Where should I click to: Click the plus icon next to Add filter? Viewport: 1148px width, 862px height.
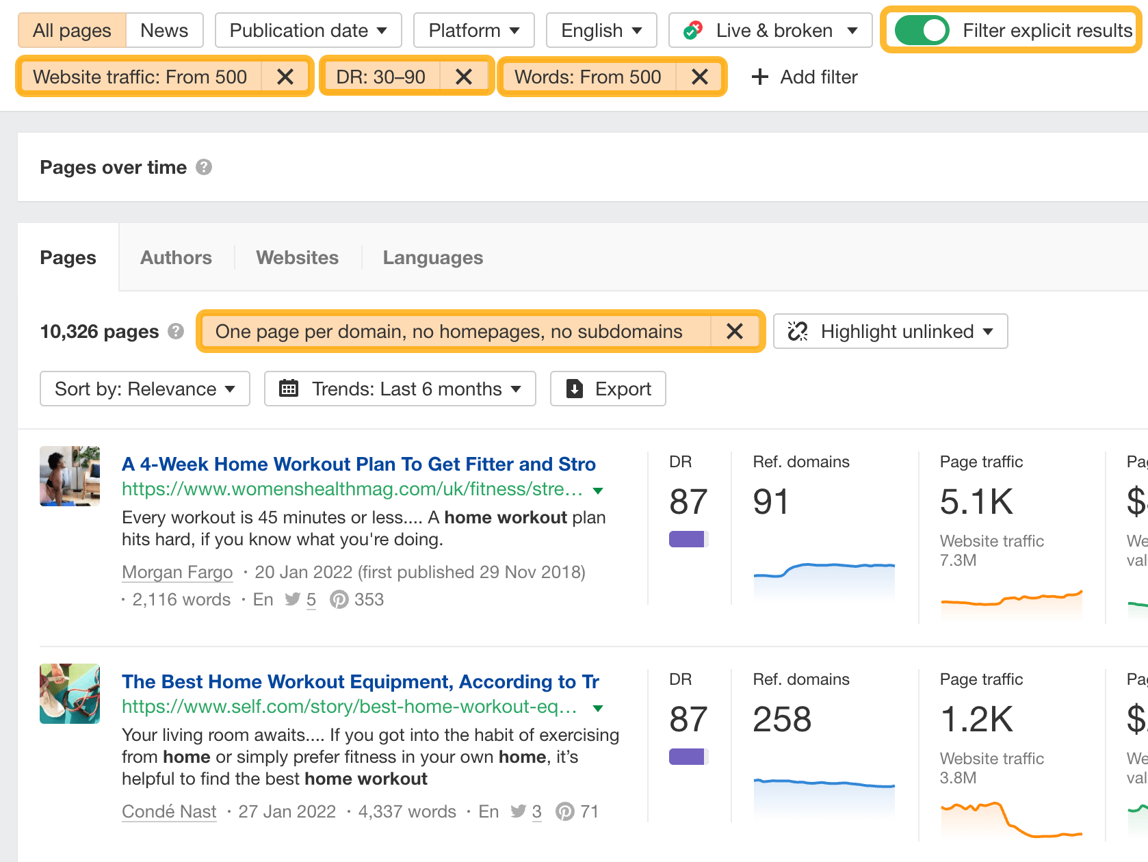[x=759, y=77]
